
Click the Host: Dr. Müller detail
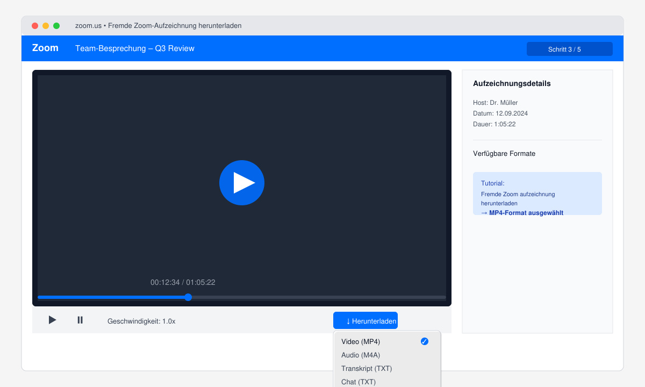tap(496, 103)
